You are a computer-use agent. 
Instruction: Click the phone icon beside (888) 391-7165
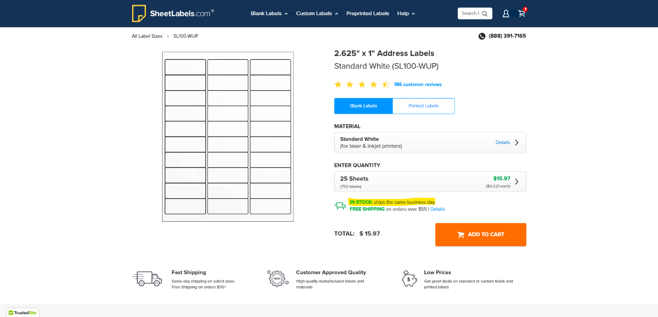pyautogui.click(x=482, y=36)
